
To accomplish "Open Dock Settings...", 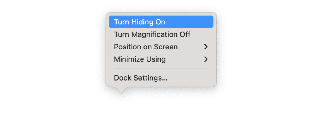I will 141,78.
